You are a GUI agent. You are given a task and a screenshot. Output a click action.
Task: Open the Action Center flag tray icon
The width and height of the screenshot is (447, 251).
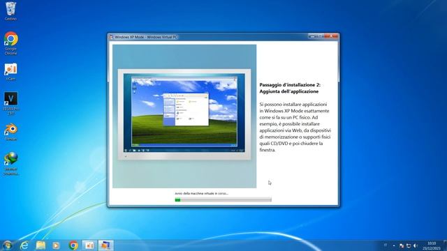pos(402,245)
